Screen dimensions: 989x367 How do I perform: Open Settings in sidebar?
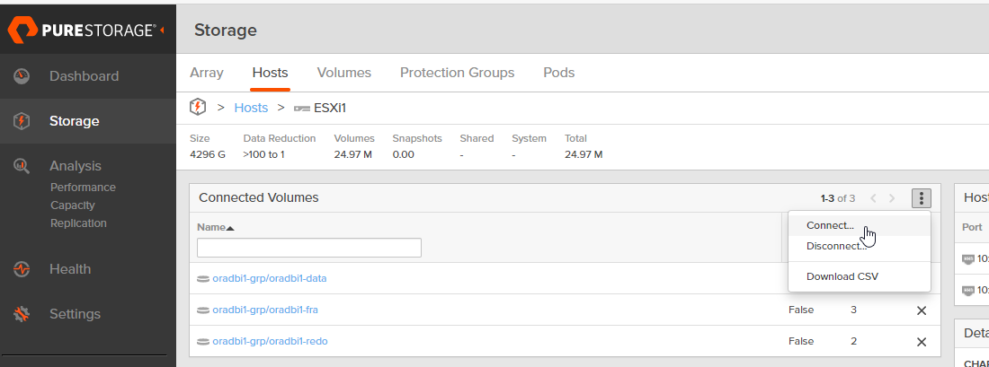click(x=75, y=314)
